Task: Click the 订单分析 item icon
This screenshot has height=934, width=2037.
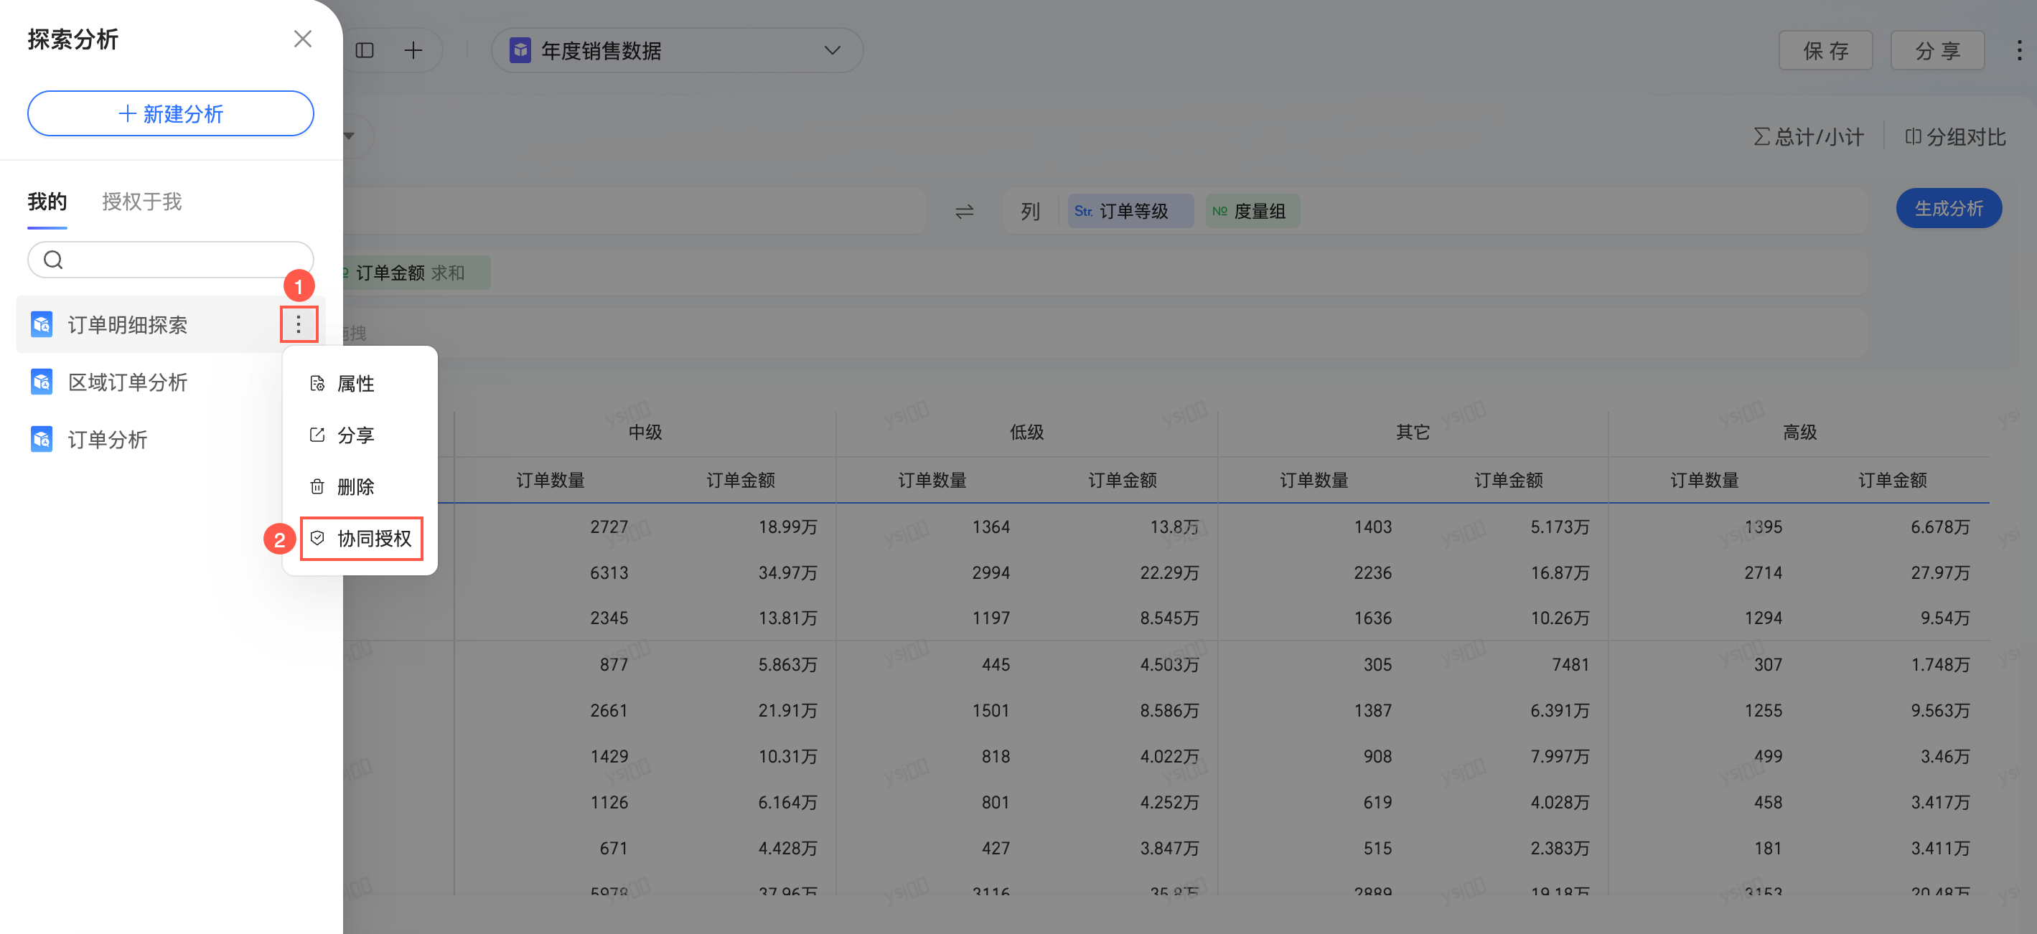Action: [x=42, y=439]
